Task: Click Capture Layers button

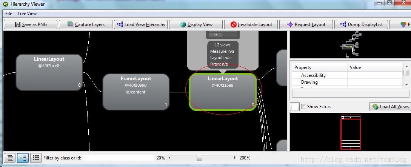Action: (86, 25)
